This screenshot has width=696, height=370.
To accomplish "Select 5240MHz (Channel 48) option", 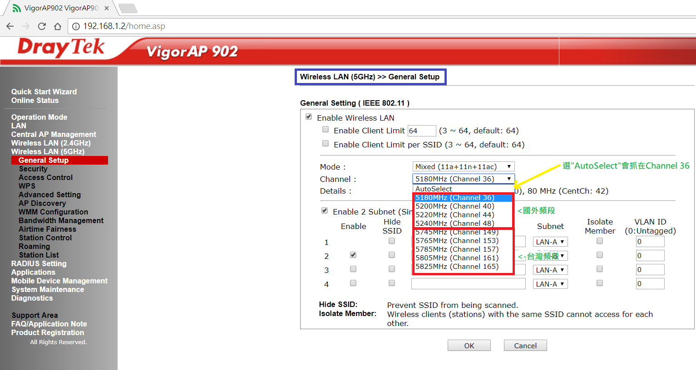I will click(x=464, y=224).
